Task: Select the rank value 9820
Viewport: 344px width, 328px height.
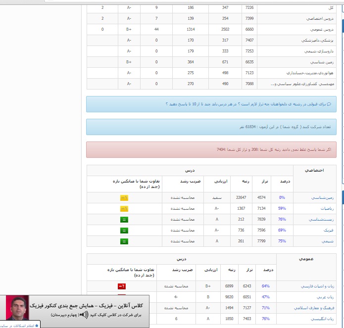Action: tap(229, 297)
